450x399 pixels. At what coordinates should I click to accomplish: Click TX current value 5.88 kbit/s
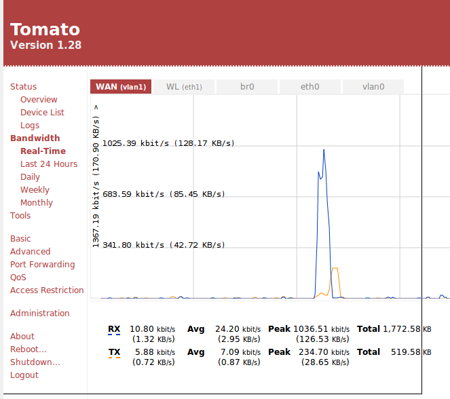[155, 352]
